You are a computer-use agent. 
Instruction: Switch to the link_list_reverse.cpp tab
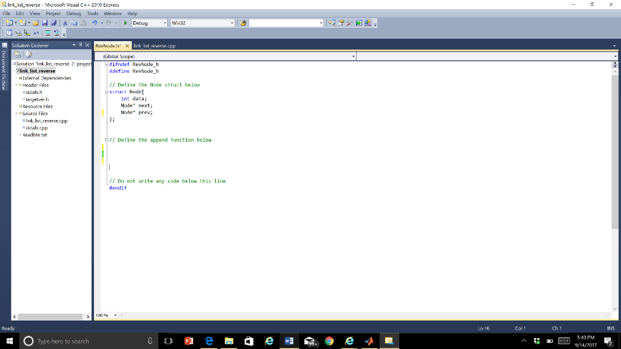pyautogui.click(x=153, y=45)
